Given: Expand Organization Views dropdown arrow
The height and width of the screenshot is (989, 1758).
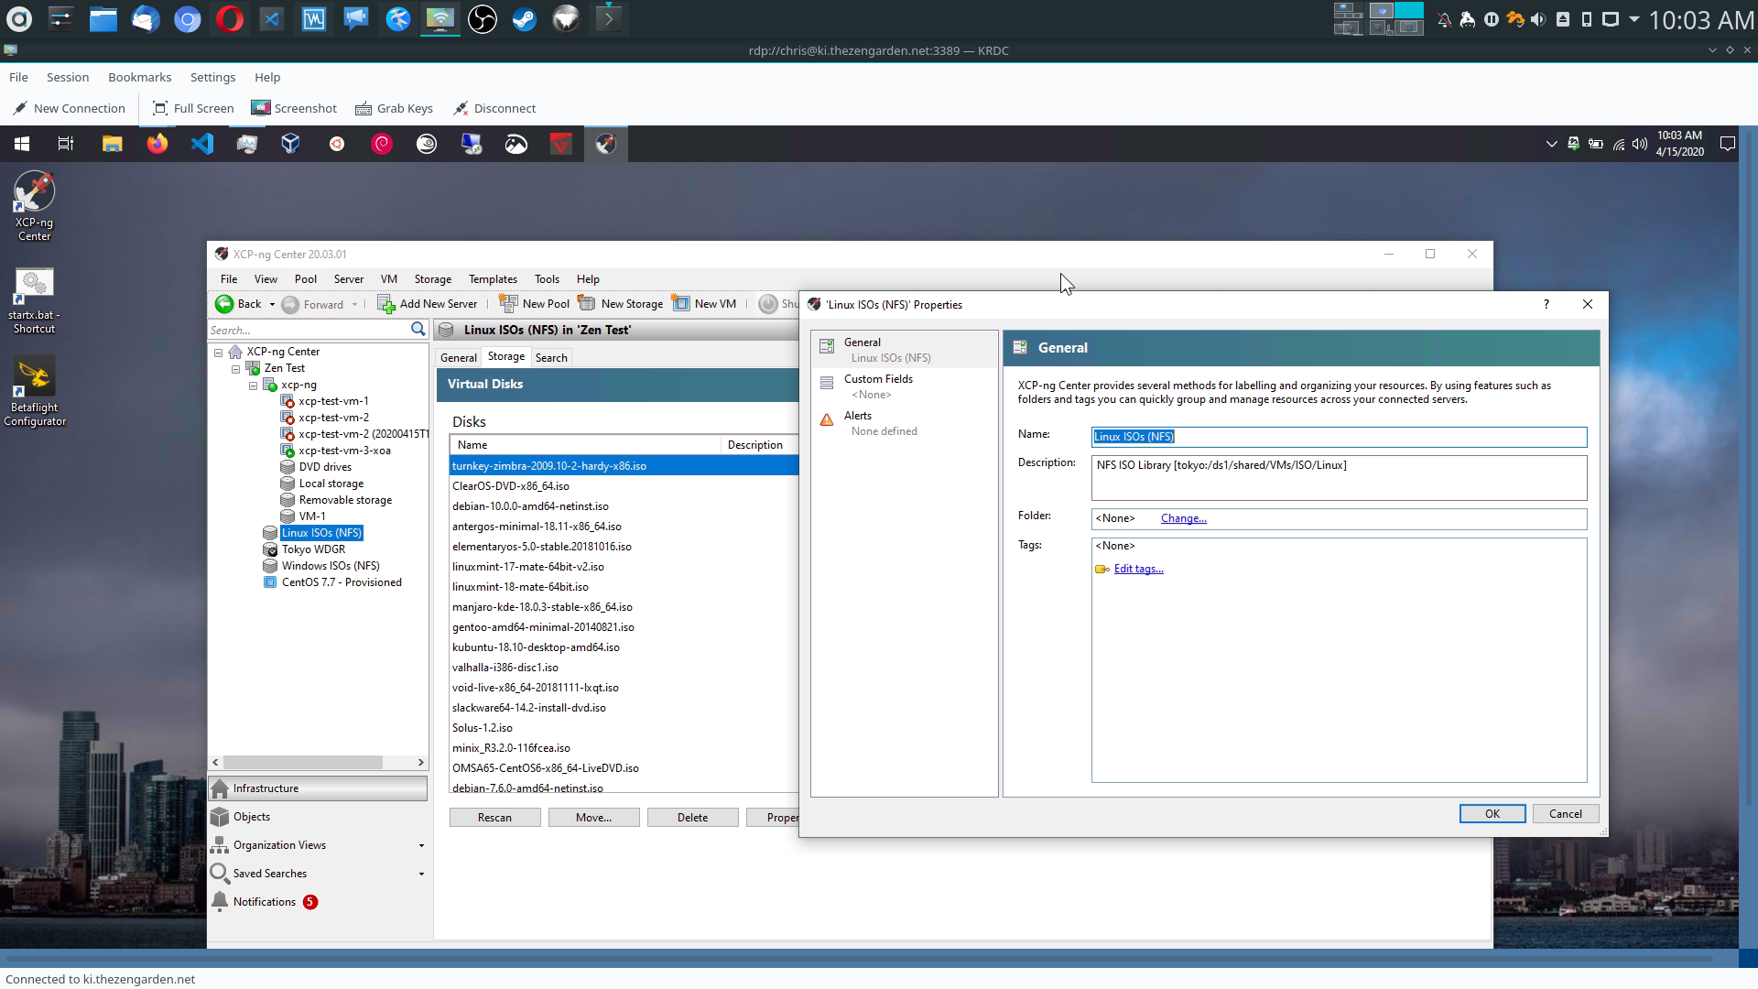Looking at the screenshot, I should click(421, 845).
